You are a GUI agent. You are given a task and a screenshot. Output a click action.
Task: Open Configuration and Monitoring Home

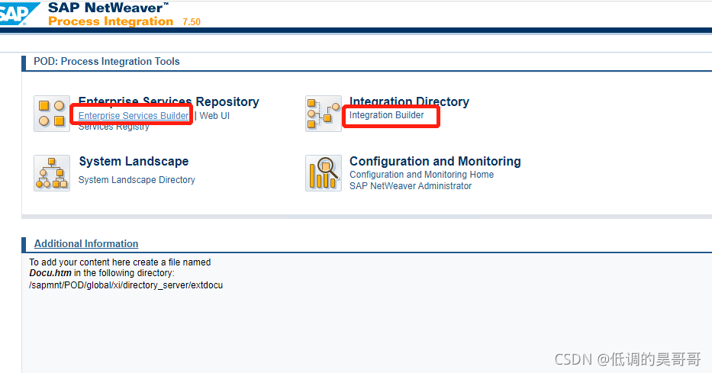point(421,174)
